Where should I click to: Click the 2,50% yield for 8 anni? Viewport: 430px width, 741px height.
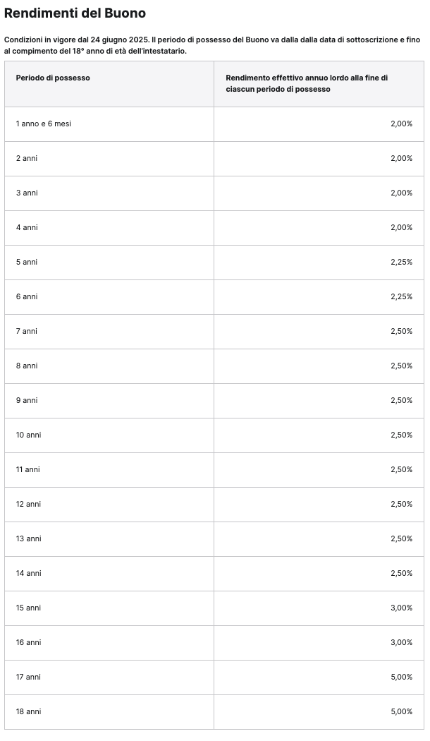pos(401,366)
